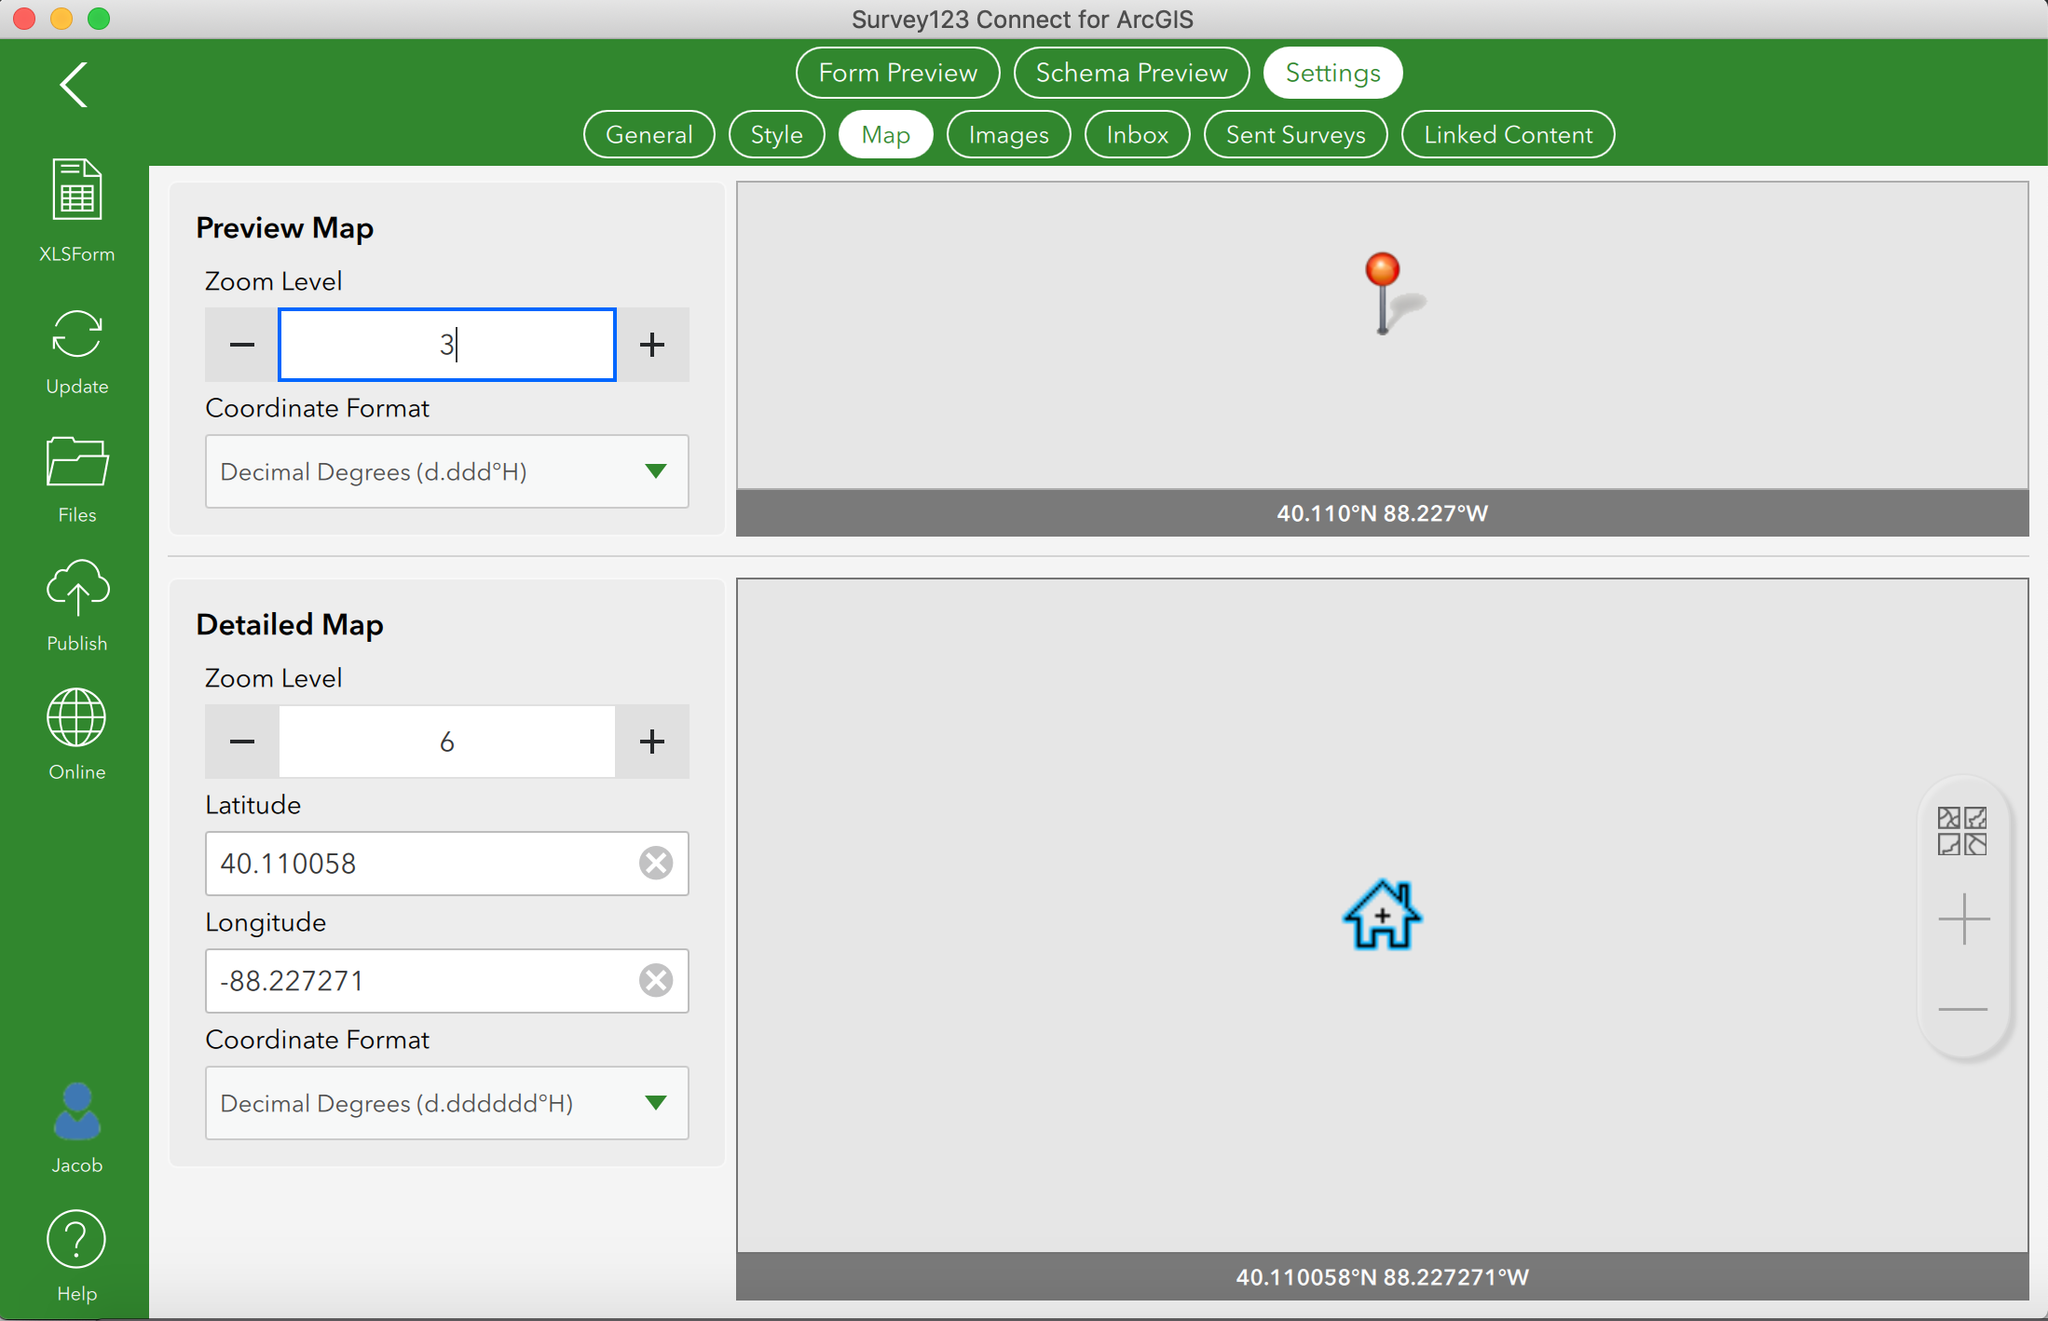Screen dimensions: 2048x1321
Task: Open the Online globe icon
Action: [76, 718]
